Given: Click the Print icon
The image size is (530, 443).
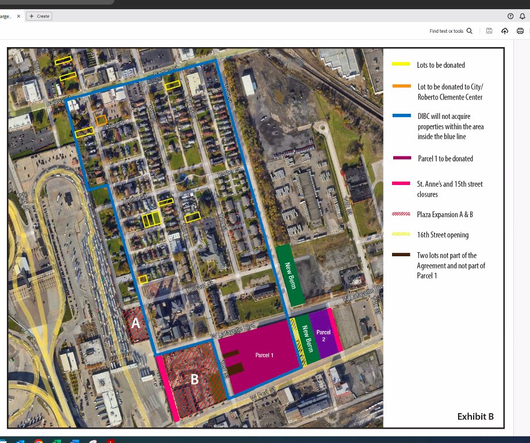Looking at the screenshot, I should (x=520, y=31).
